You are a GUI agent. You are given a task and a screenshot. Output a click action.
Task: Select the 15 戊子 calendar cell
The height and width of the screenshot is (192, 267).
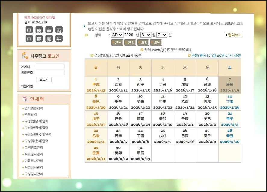pos(96,118)
